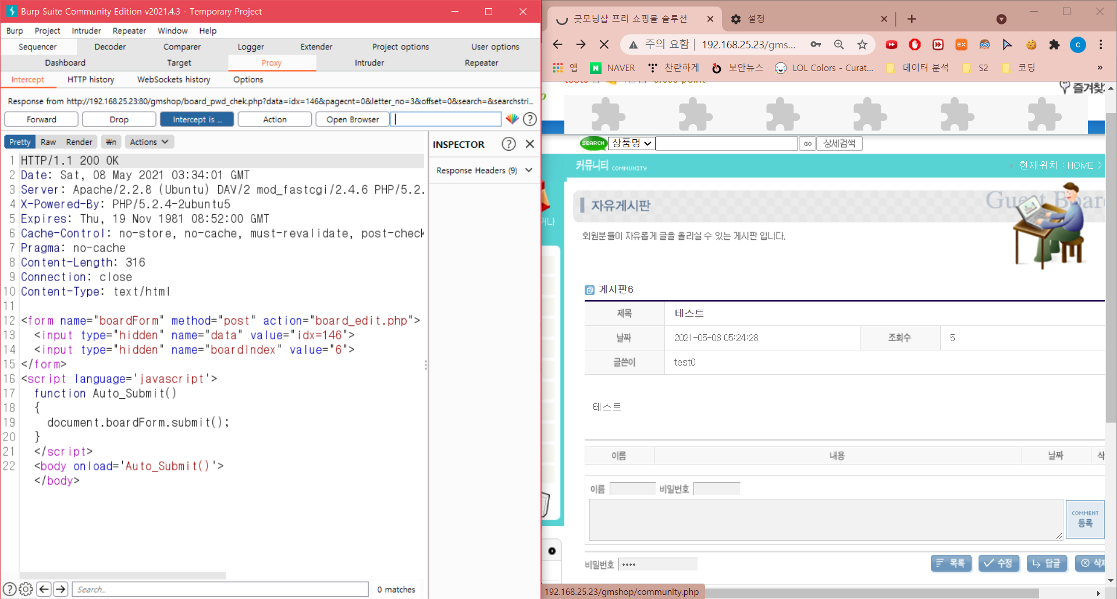This screenshot has height=599, width=1117.
Task: Close the Inspector panel
Action: [529, 144]
